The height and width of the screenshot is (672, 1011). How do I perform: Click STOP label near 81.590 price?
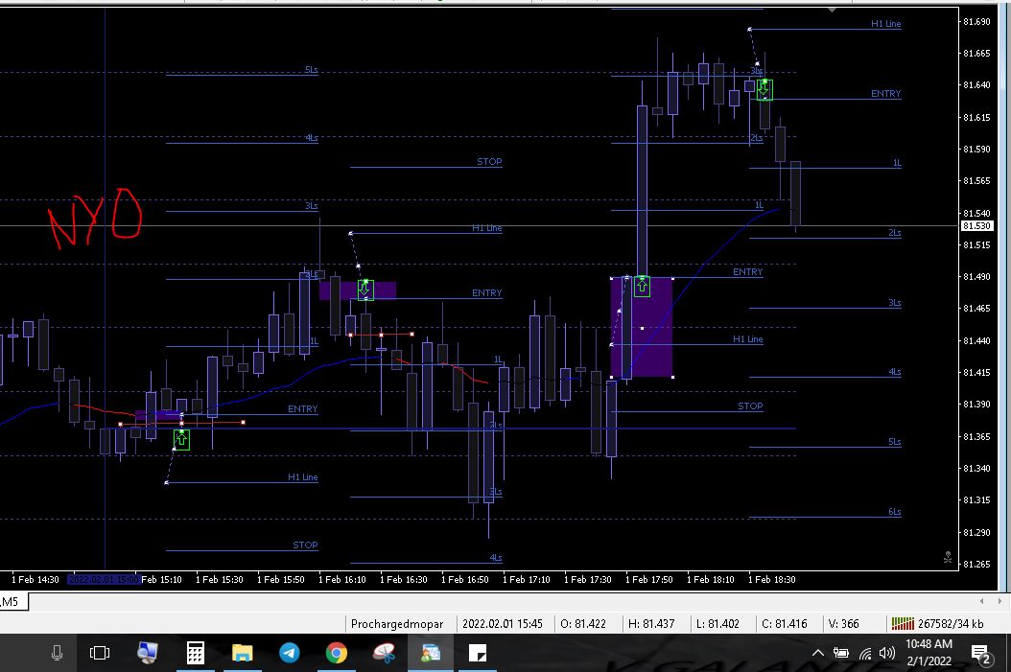pos(489,162)
